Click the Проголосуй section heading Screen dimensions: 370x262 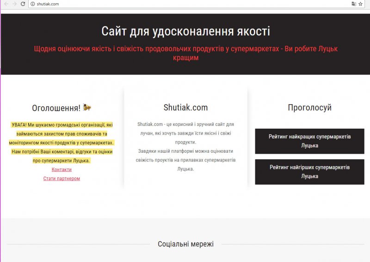tap(309, 107)
